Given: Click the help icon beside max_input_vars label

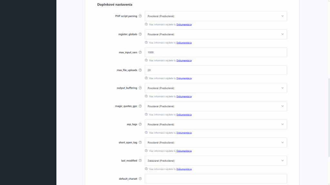Looking at the screenshot, I should point(140,52).
